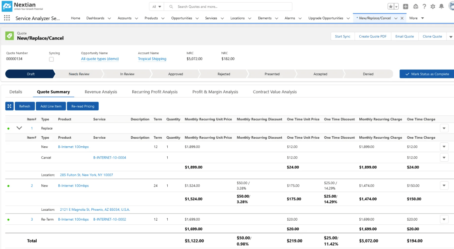Open the row actions dropdown for item 2
454x249 pixels.
[444, 186]
